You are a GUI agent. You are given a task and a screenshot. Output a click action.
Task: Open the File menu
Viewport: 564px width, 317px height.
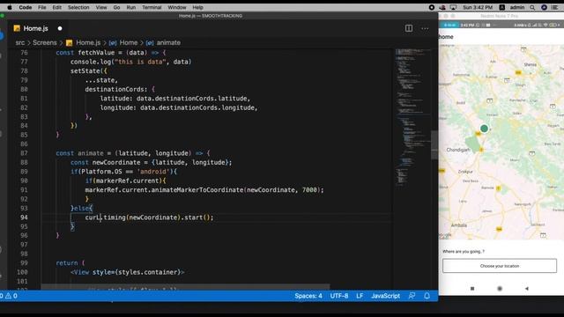click(42, 7)
